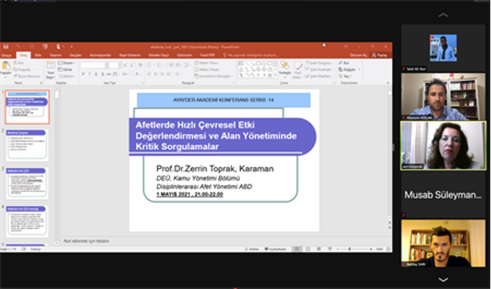Click the Paylaş (Share) button

click(x=379, y=55)
